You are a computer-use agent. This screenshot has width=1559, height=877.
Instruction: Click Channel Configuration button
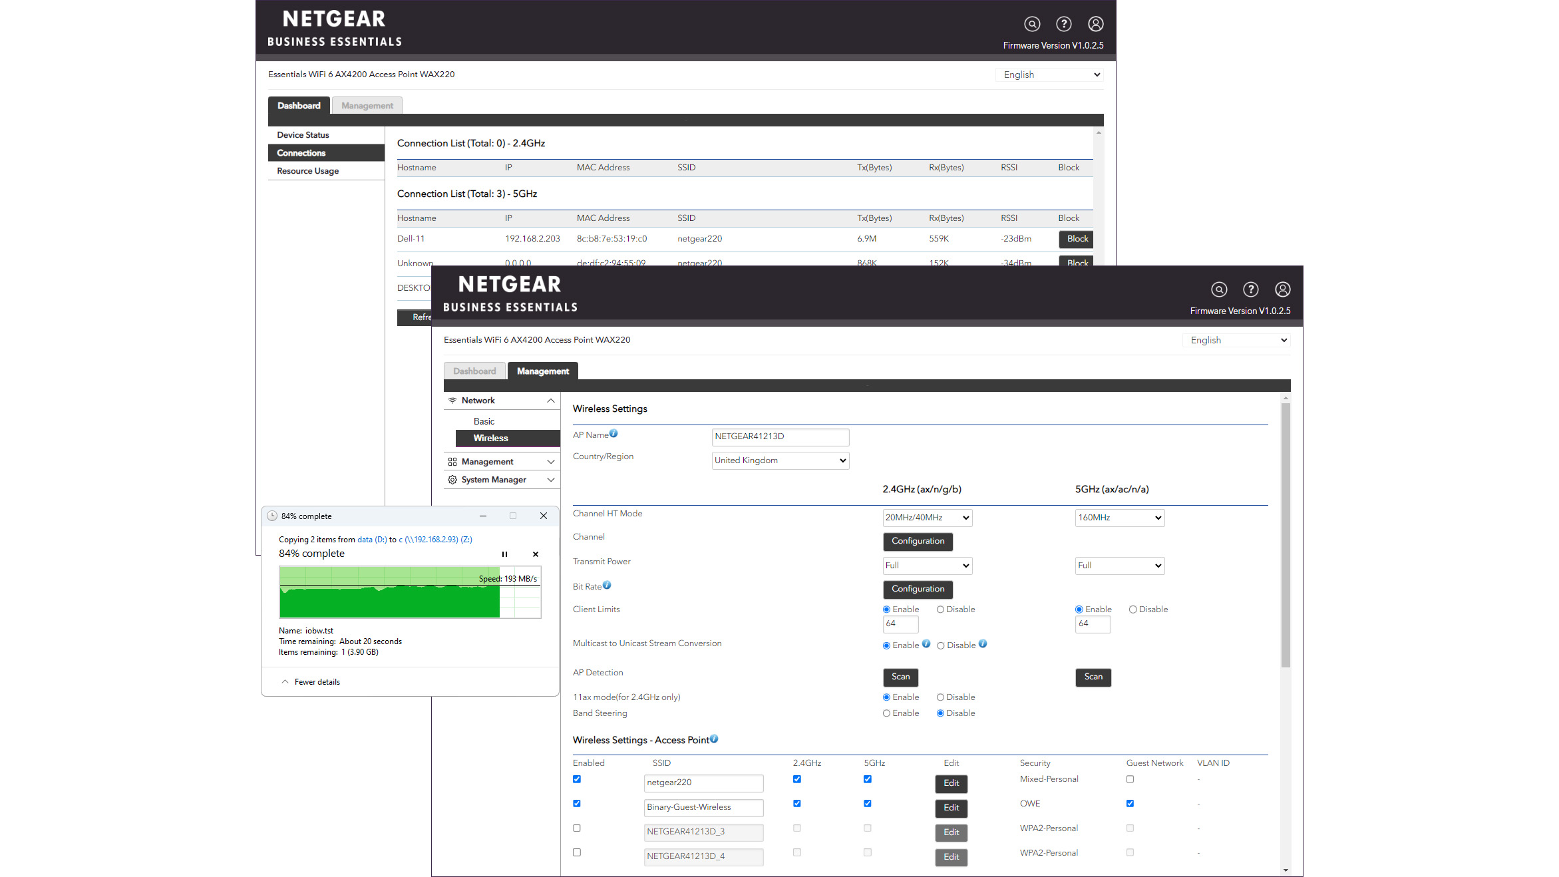(918, 542)
